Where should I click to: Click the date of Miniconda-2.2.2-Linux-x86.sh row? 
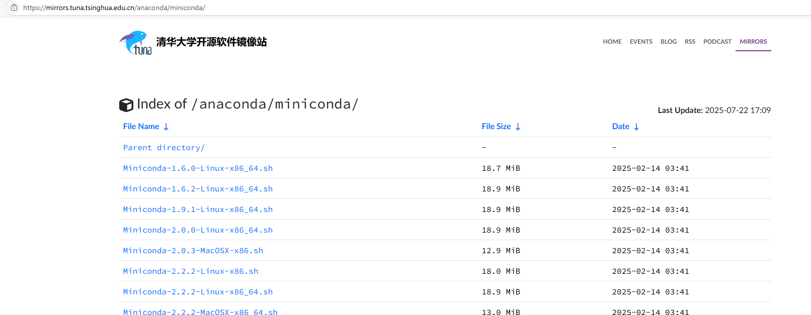pos(651,271)
